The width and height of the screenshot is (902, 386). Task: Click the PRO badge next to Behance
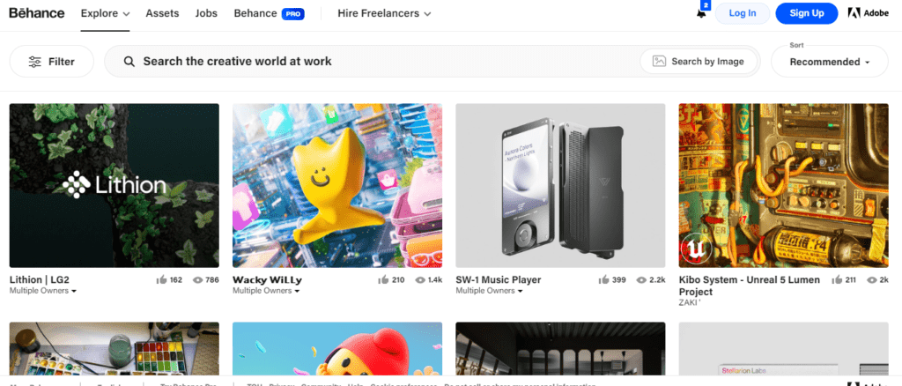tap(292, 14)
